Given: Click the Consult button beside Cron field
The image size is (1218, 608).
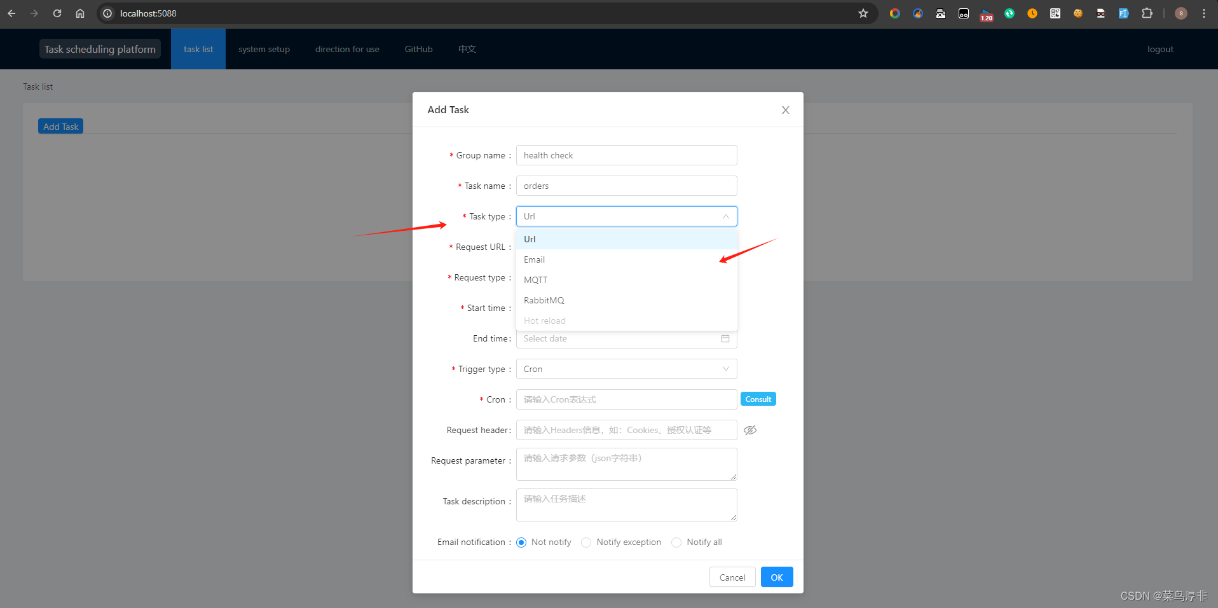Looking at the screenshot, I should pos(758,399).
